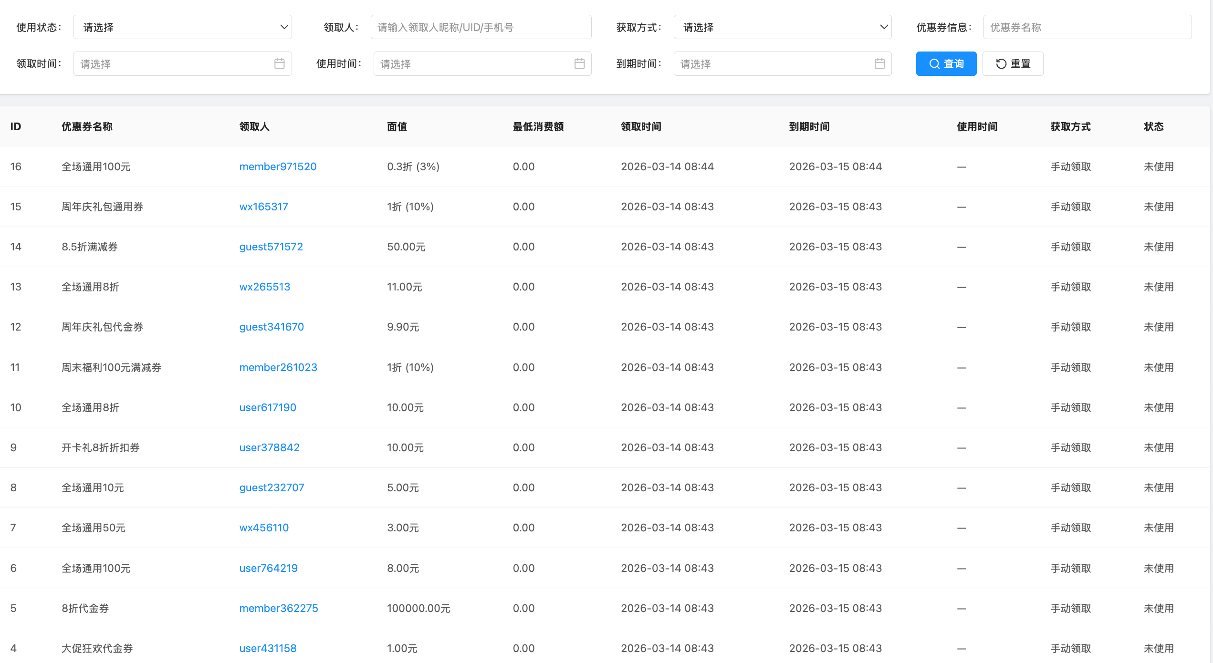Open wx456110 user link
The height and width of the screenshot is (663, 1213).
(x=264, y=528)
